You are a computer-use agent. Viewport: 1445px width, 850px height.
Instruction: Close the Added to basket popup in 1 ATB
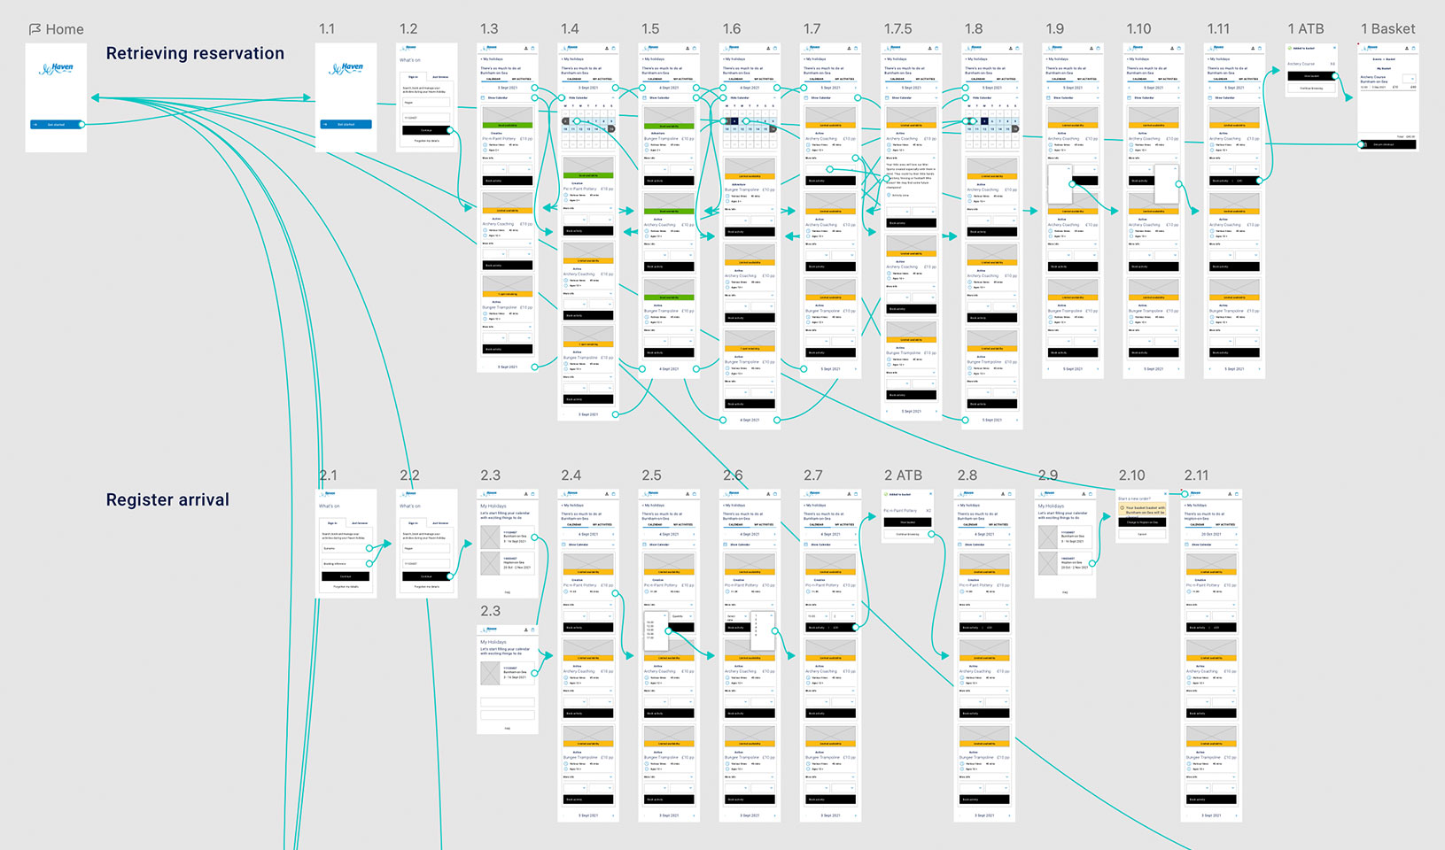point(1334,48)
